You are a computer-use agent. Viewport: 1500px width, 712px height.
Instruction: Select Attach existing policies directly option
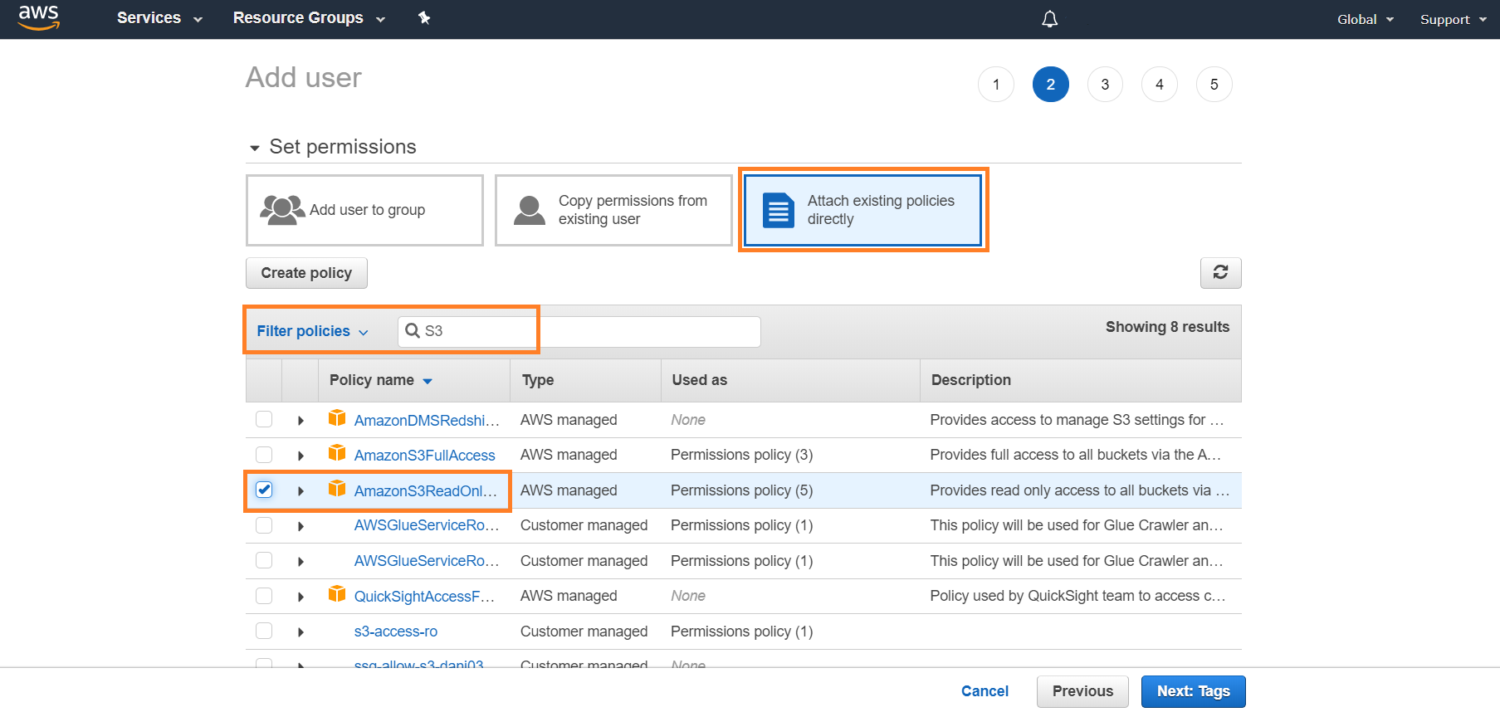[x=862, y=210]
